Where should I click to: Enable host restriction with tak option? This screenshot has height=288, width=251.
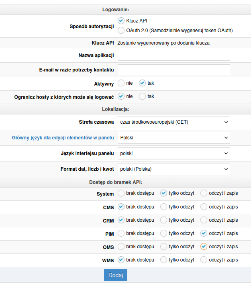142,96
